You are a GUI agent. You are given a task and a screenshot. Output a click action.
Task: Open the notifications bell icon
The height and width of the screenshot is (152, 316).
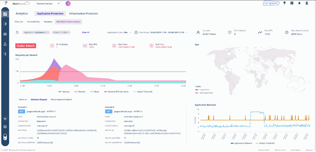point(299,3)
